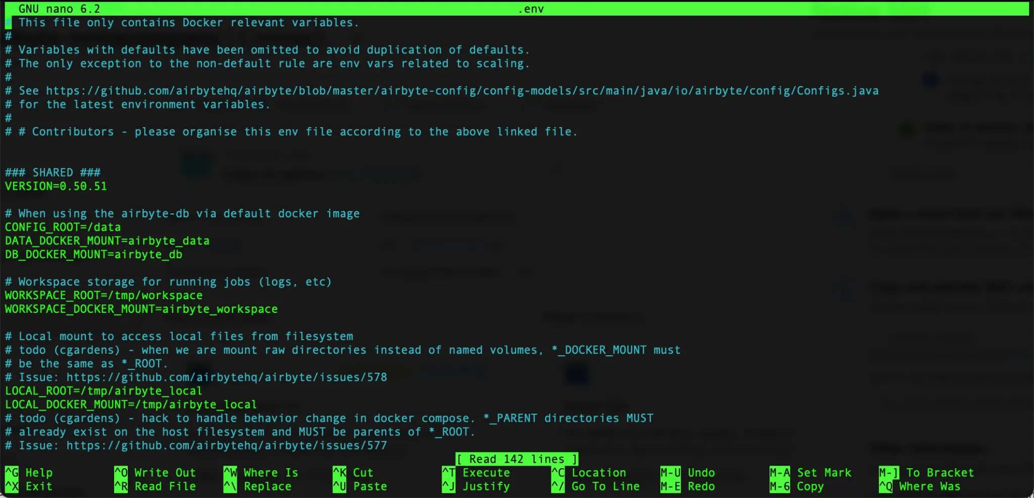Click the ^J Justify shortcut
The image size is (1034, 498).
476,486
